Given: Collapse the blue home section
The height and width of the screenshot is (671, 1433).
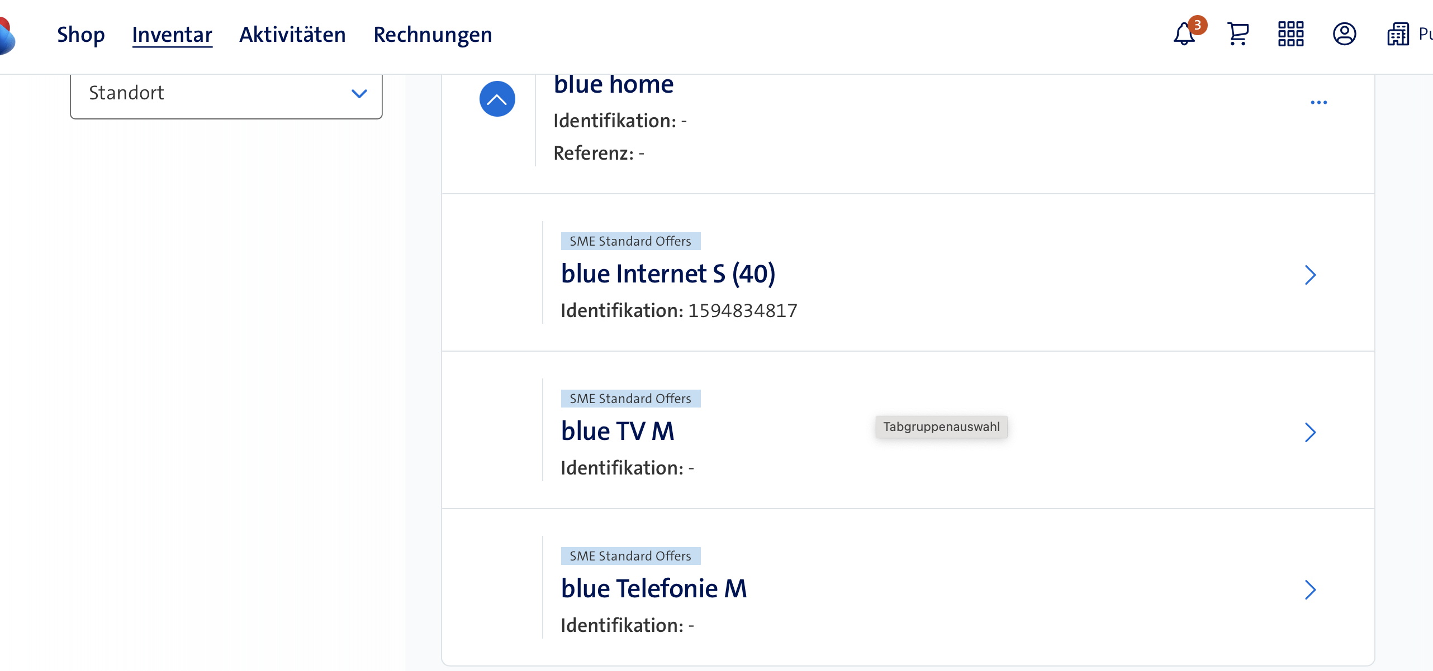Looking at the screenshot, I should coord(497,98).
